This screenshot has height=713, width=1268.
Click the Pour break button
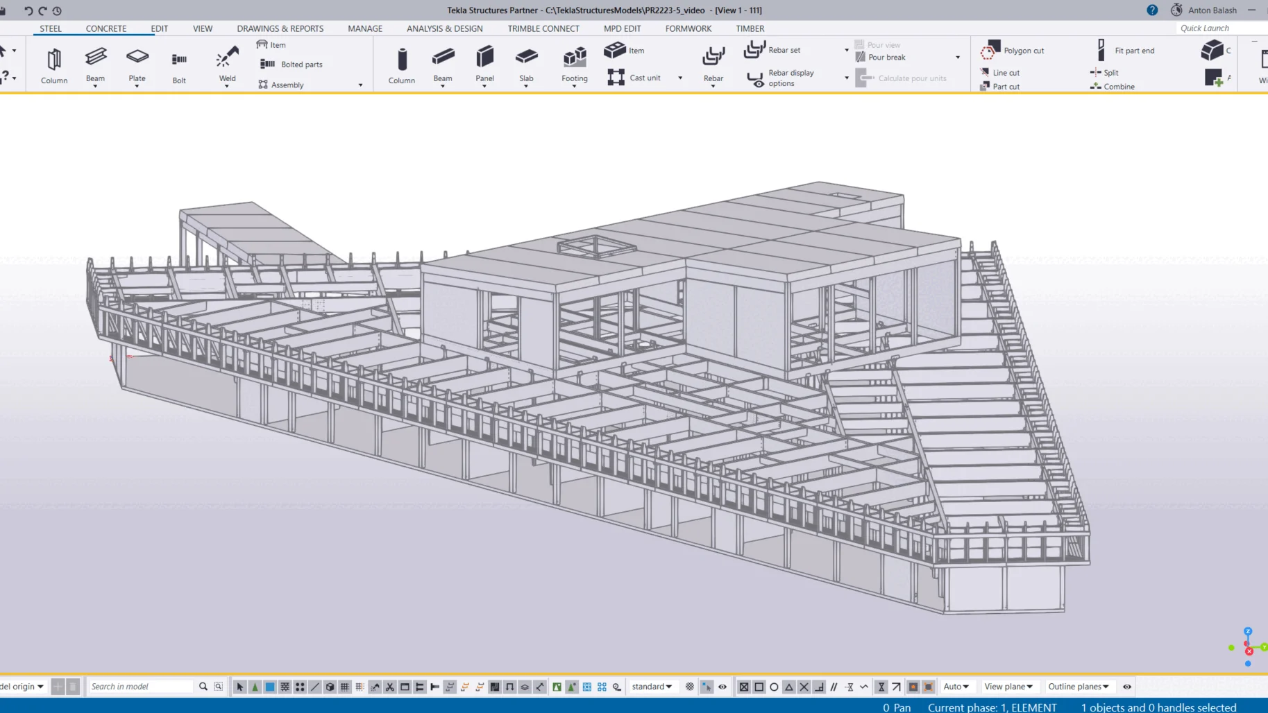pos(886,58)
